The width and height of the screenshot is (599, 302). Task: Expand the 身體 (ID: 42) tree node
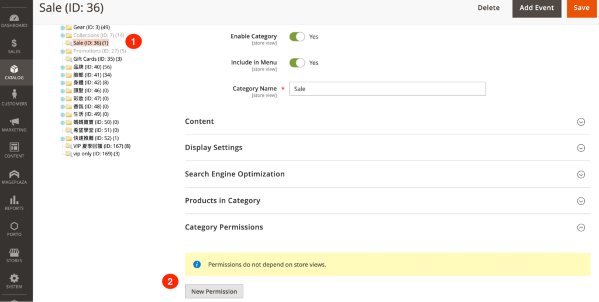coord(63,83)
